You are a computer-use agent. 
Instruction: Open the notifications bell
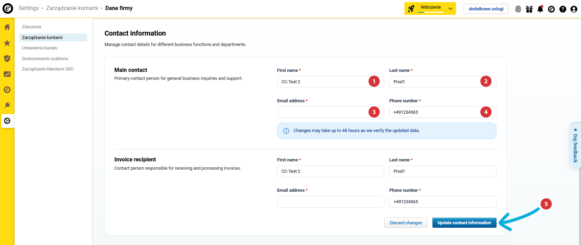(540, 9)
